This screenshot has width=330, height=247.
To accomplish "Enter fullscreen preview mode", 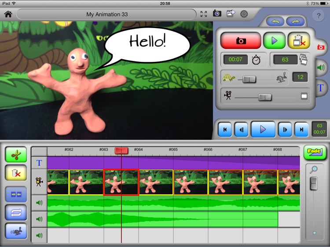I will (x=204, y=14).
